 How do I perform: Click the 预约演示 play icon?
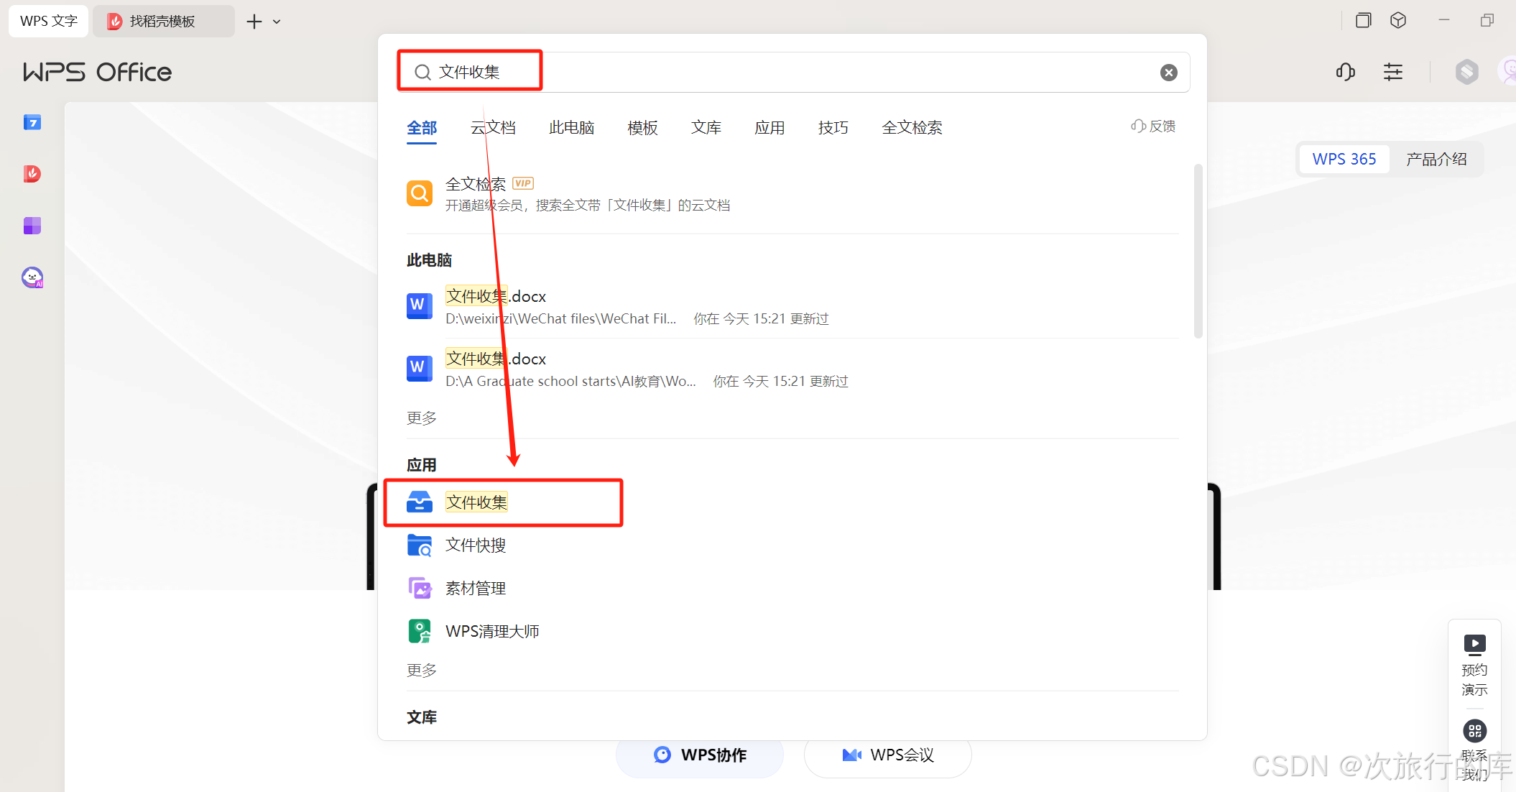(x=1474, y=644)
